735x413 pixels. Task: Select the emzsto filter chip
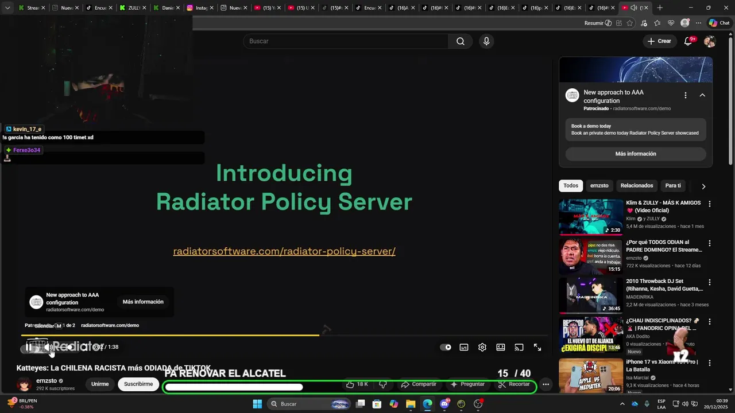click(599, 186)
